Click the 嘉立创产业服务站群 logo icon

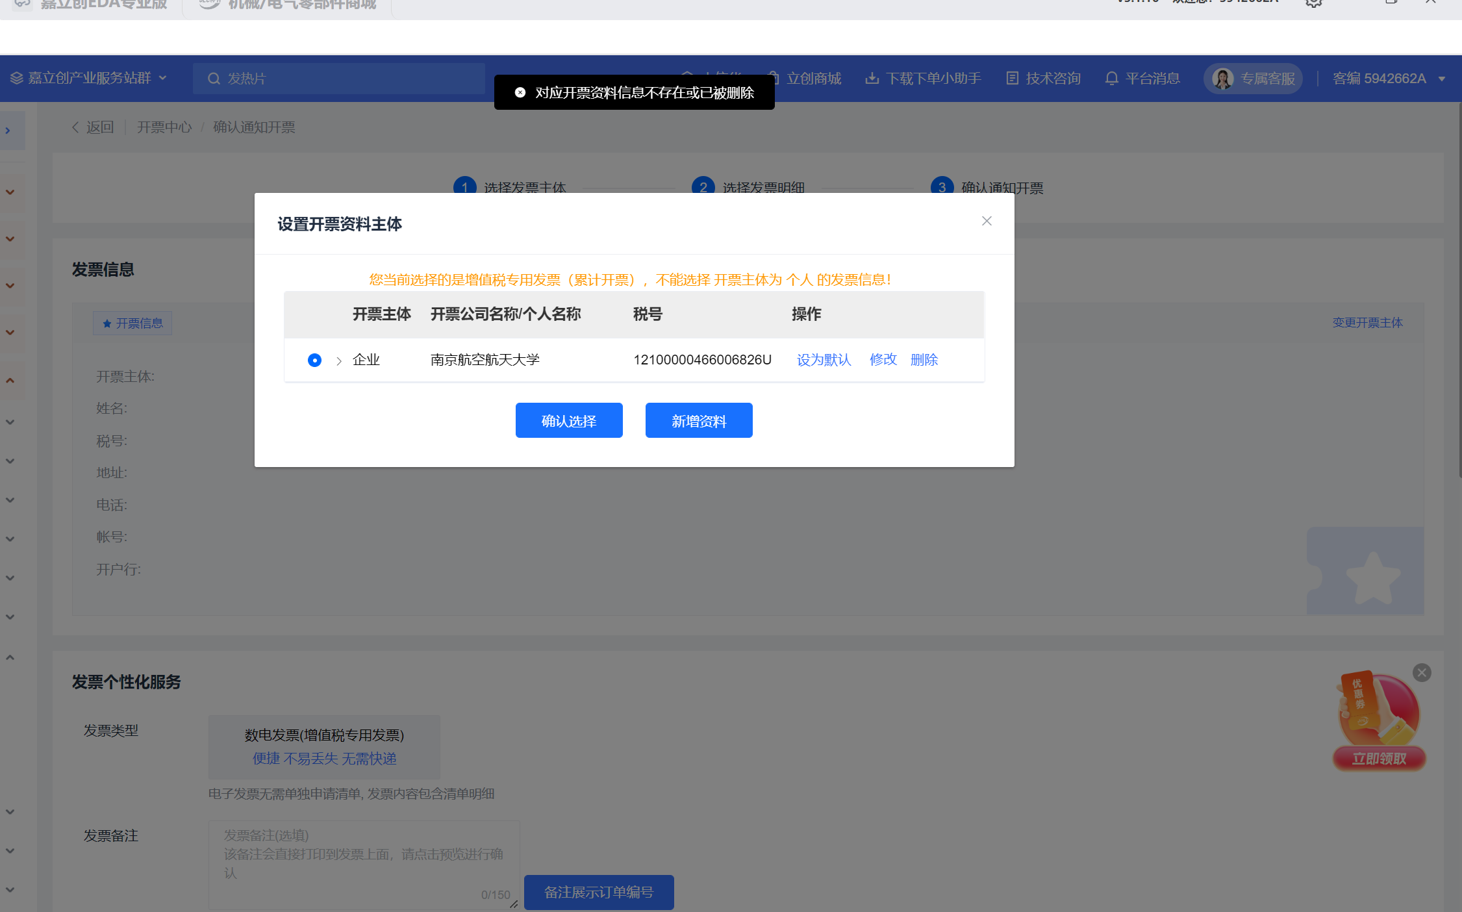point(16,77)
